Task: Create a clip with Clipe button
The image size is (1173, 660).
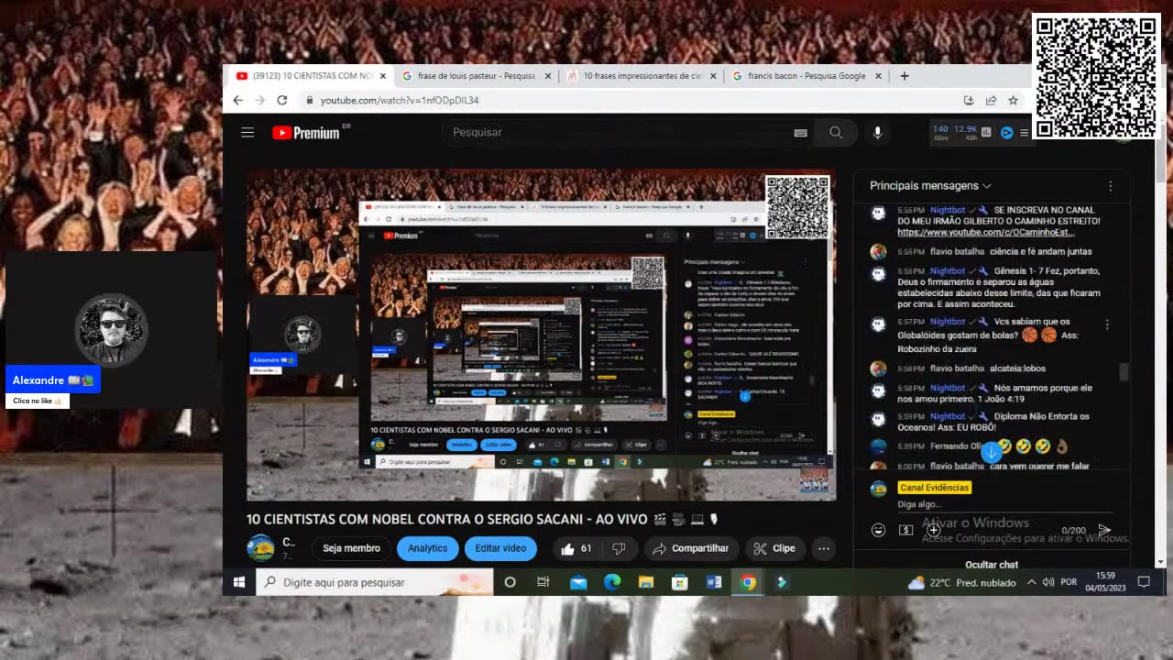Action: coord(774,548)
